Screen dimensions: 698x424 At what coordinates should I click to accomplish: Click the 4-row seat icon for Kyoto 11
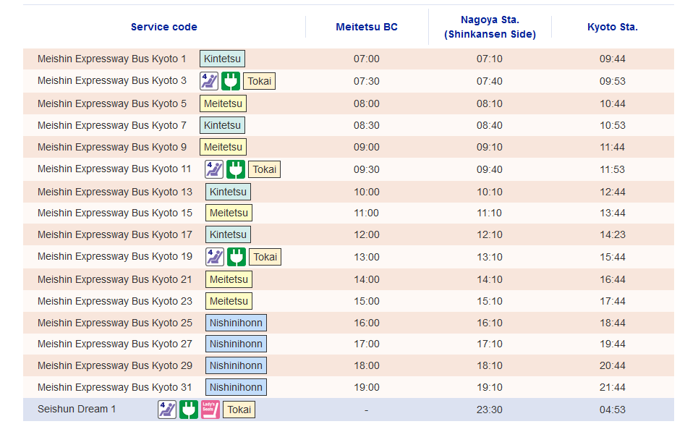[214, 169]
